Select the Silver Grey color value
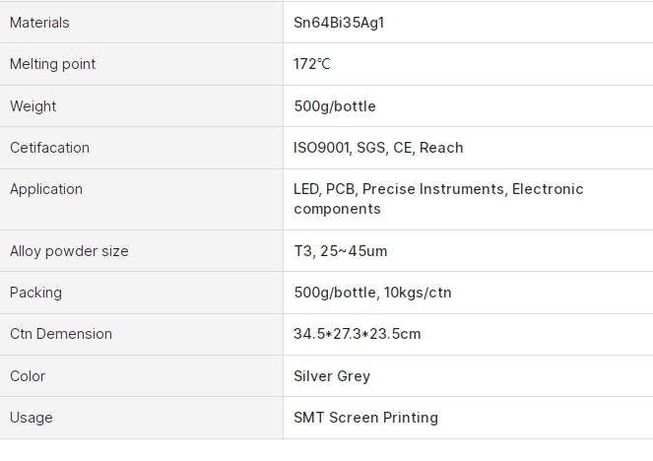This screenshot has height=461, width=653. [332, 376]
